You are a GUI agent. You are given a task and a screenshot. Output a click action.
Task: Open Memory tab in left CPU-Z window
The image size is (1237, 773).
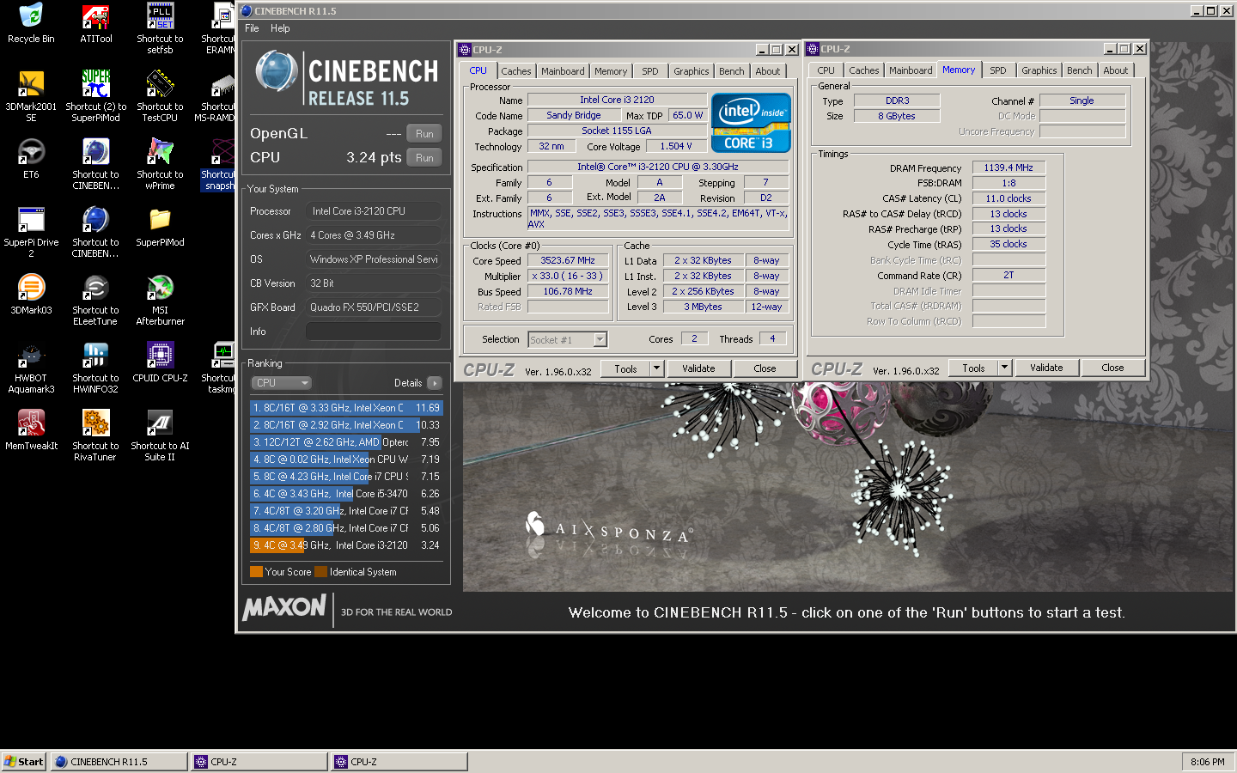tap(611, 71)
